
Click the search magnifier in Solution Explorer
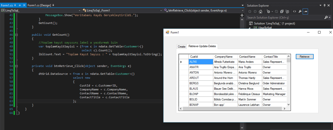click(326, 18)
